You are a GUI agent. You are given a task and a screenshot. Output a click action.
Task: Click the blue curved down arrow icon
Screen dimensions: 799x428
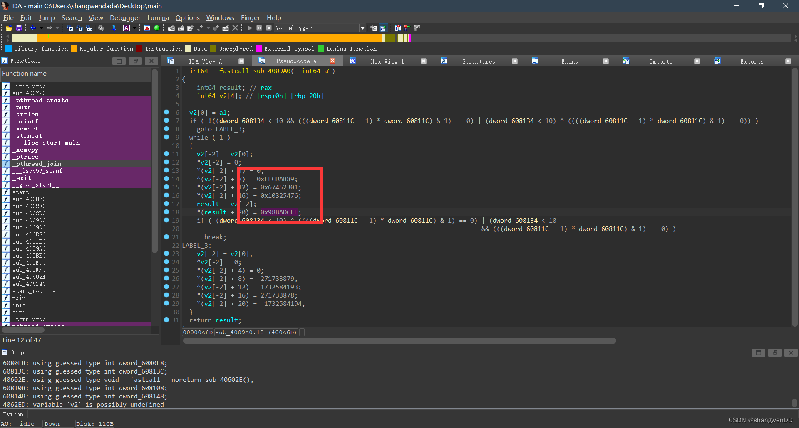tap(114, 28)
